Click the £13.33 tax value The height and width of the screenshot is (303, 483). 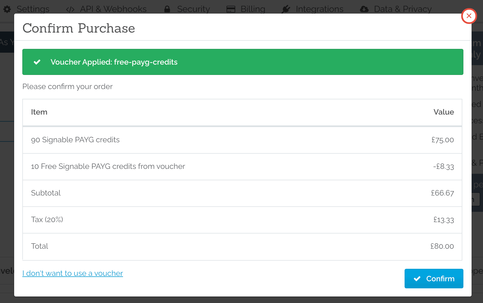(444, 220)
